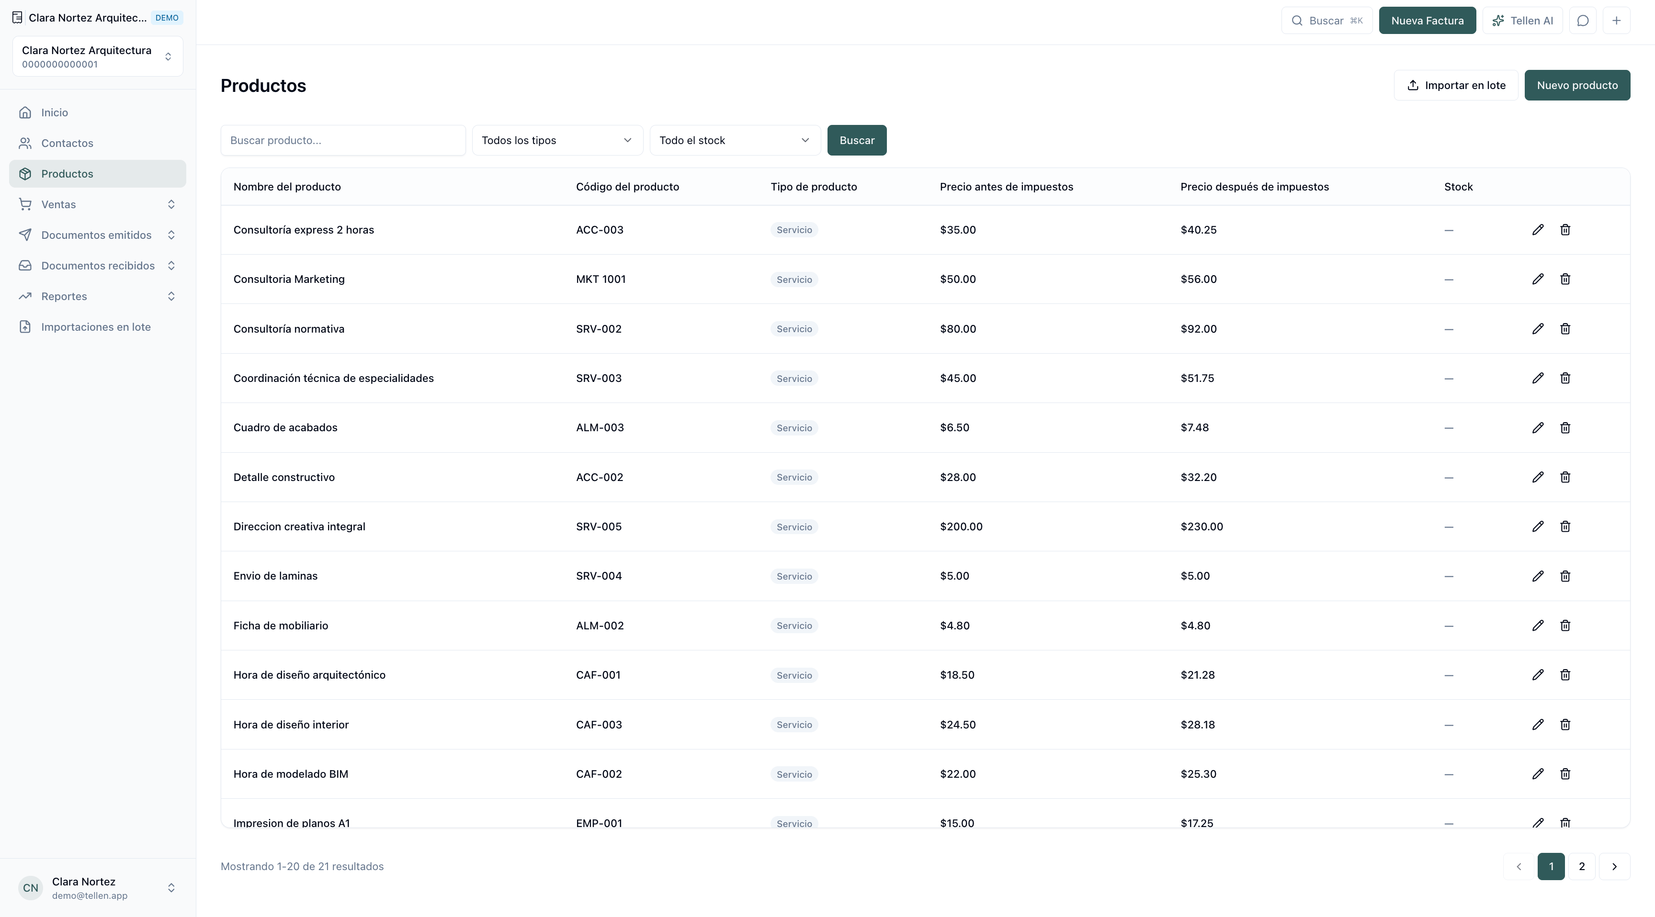Delete the Ficha de mobiliario product
Screen dimensions: 1655x917
pos(1565,626)
